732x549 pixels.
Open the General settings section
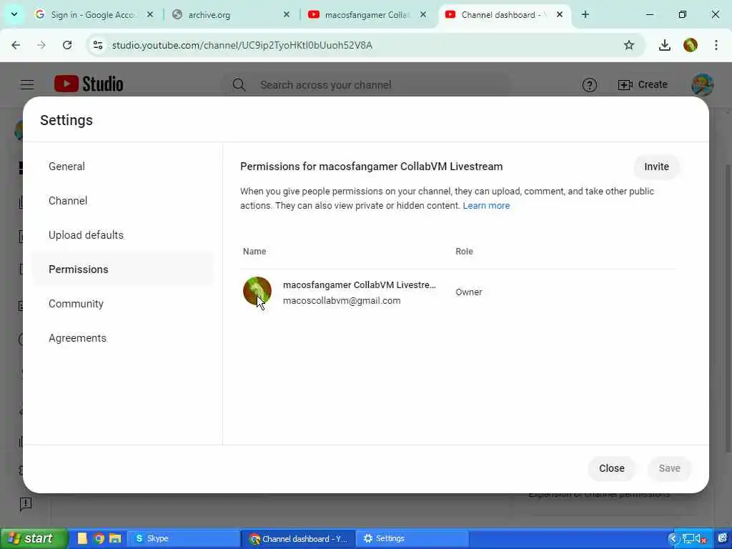[66, 167]
